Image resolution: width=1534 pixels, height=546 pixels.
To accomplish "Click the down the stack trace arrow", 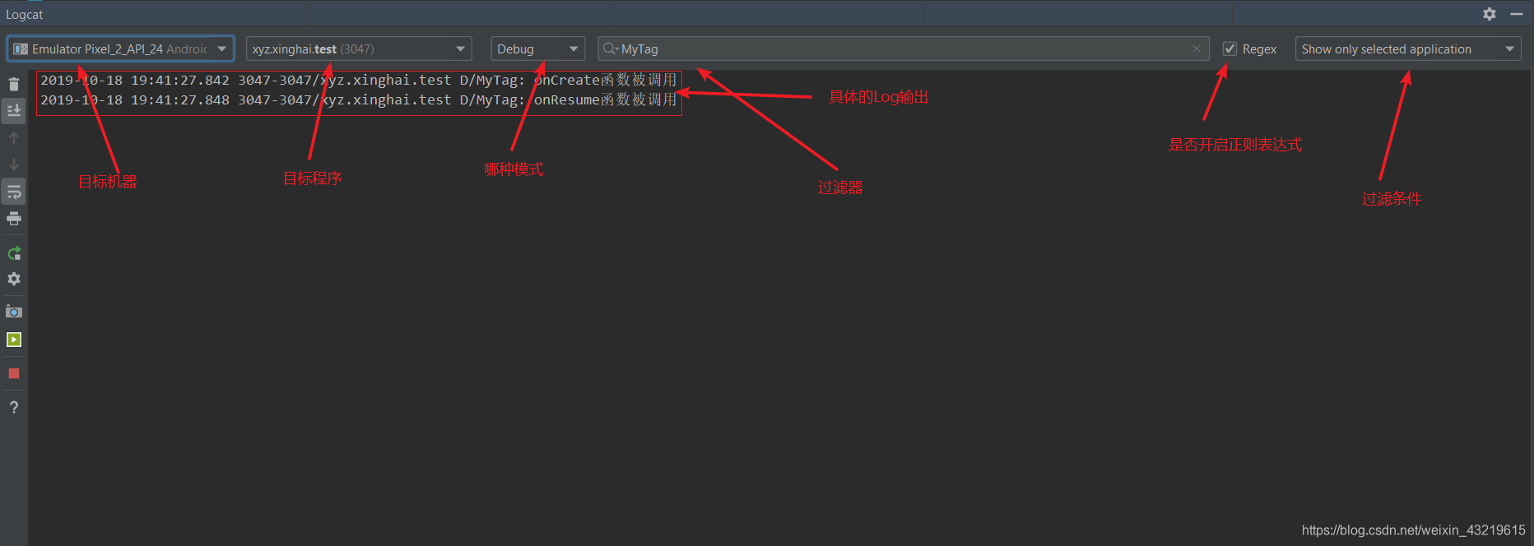I will [x=14, y=164].
